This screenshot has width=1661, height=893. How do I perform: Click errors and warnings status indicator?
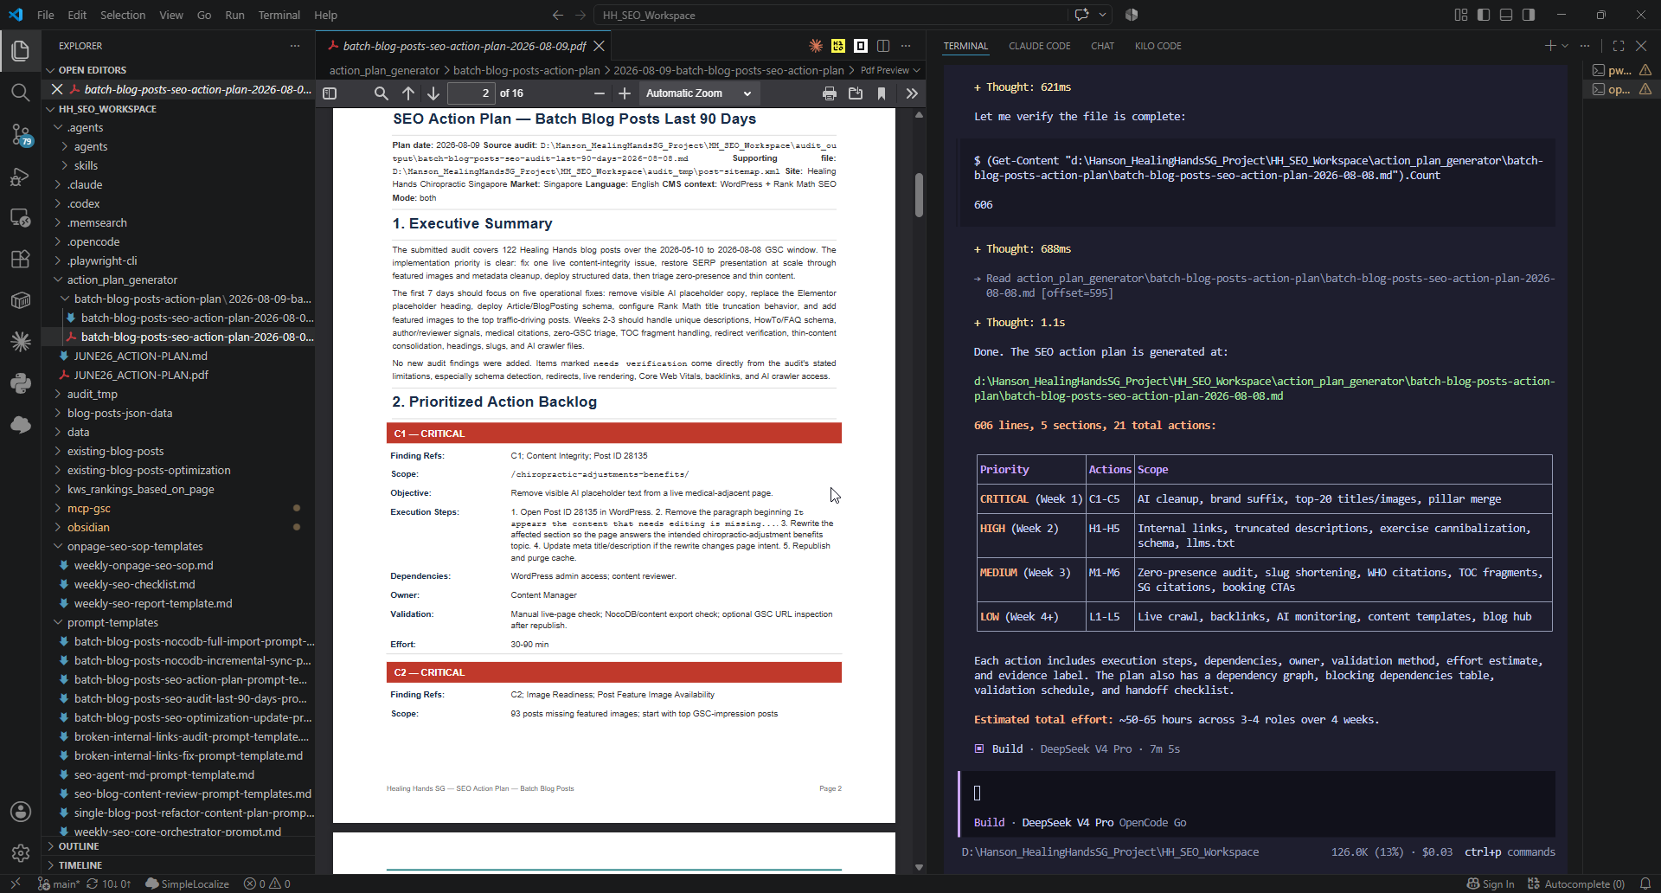267,883
